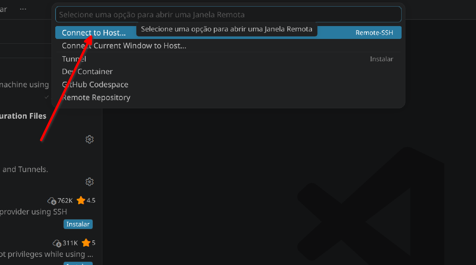This screenshot has width=476, height=265.
Task: Click the '762K' download count
Action: click(65, 201)
